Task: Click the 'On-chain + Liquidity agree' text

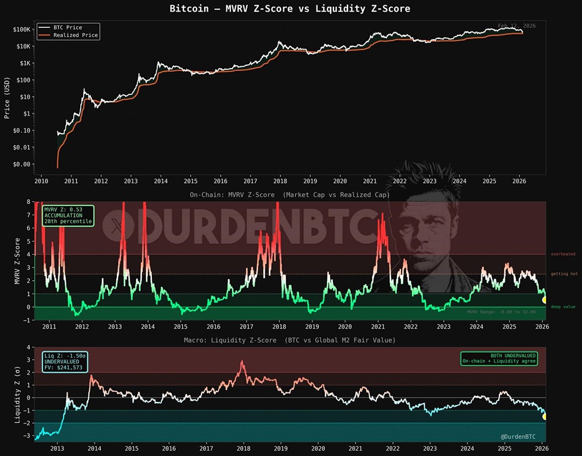Action: point(499,361)
